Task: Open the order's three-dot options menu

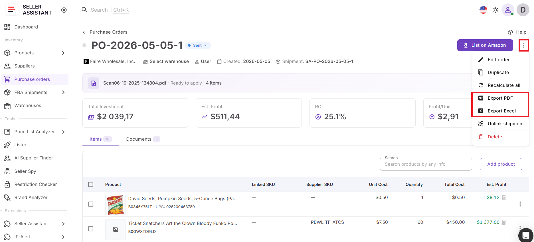Action: [x=523, y=45]
